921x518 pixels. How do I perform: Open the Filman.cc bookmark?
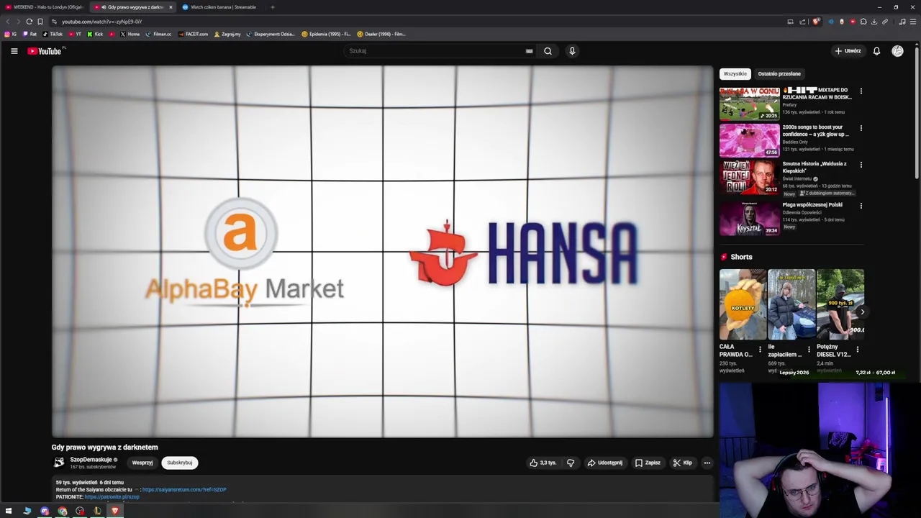tap(158, 34)
